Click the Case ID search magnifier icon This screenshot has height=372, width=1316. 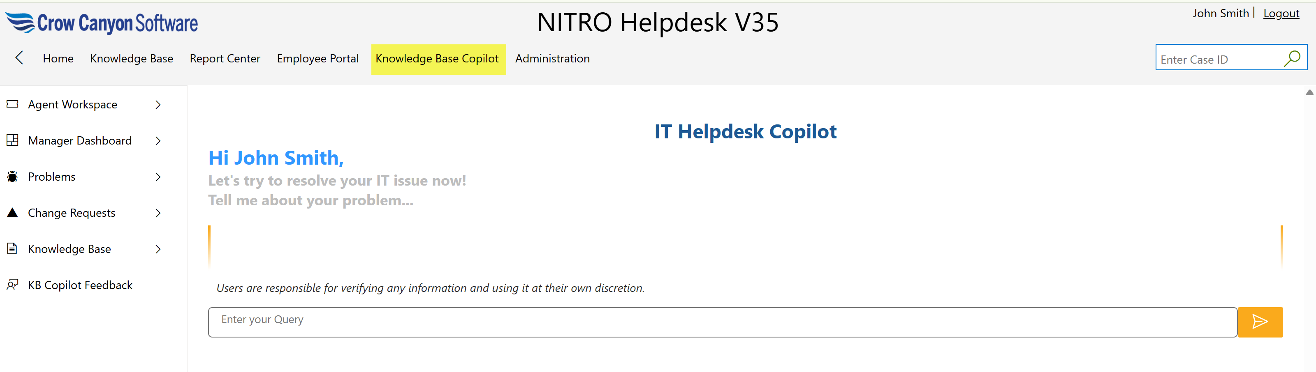point(1291,59)
